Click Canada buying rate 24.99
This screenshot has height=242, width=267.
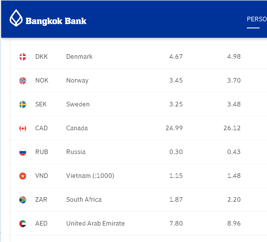[x=174, y=128]
